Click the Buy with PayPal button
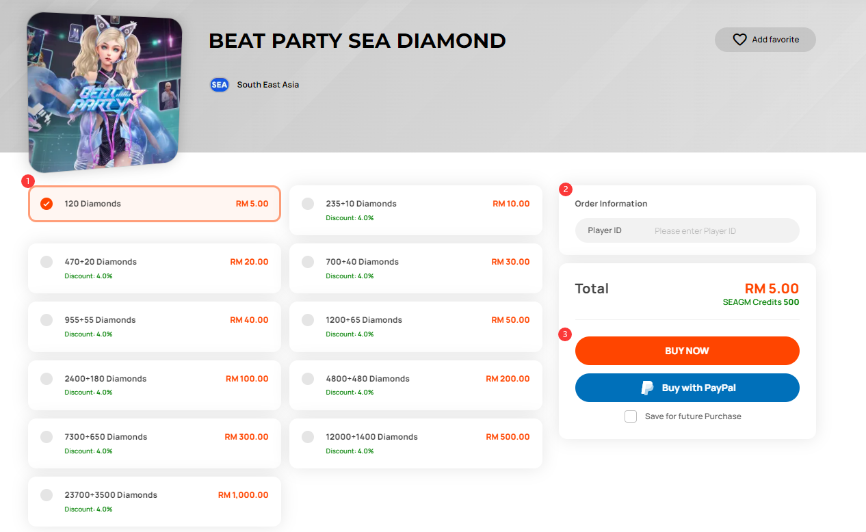This screenshot has width=866, height=532. [x=687, y=388]
